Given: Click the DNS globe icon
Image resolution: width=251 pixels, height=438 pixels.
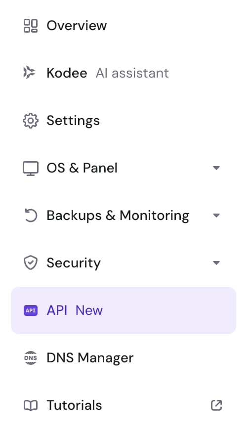Looking at the screenshot, I should [31, 358].
